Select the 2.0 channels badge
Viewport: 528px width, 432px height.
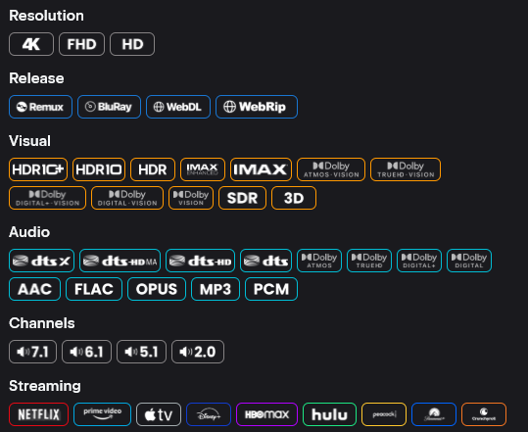[198, 352]
